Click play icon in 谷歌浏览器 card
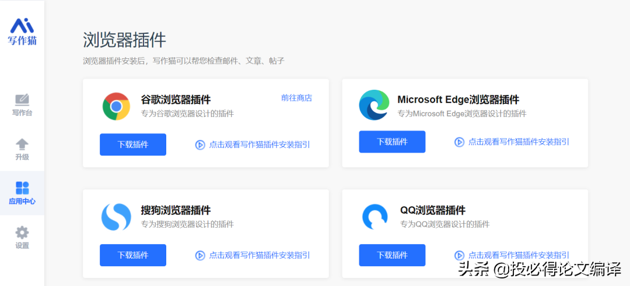 (x=200, y=145)
